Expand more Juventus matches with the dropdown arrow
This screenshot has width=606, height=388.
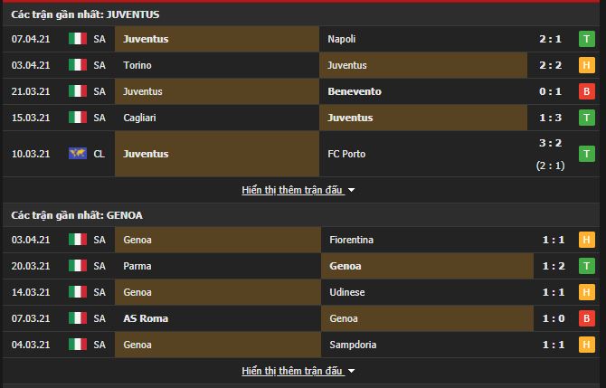click(351, 190)
